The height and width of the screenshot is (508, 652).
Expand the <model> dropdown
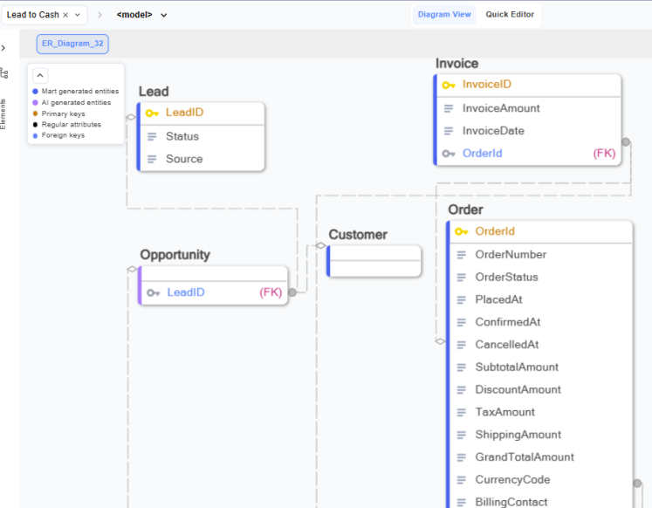[x=164, y=16]
